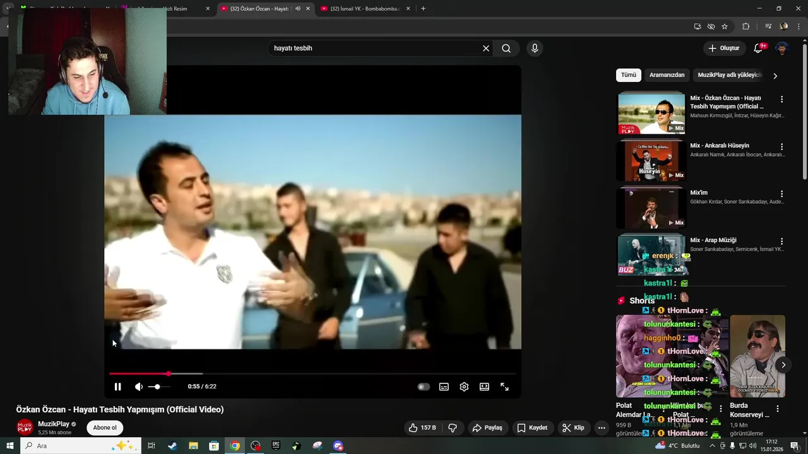Mute the player volume speaker icon

click(x=139, y=387)
